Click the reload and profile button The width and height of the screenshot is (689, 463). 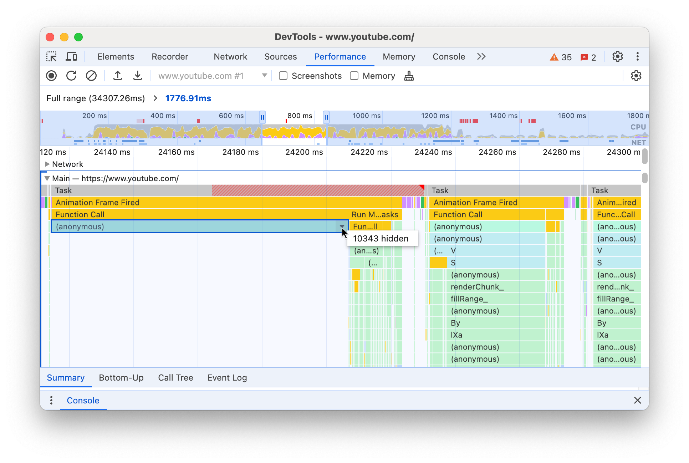[72, 76]
